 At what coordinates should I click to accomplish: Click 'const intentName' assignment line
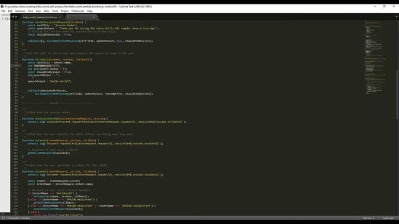click(x=60, y=184)
